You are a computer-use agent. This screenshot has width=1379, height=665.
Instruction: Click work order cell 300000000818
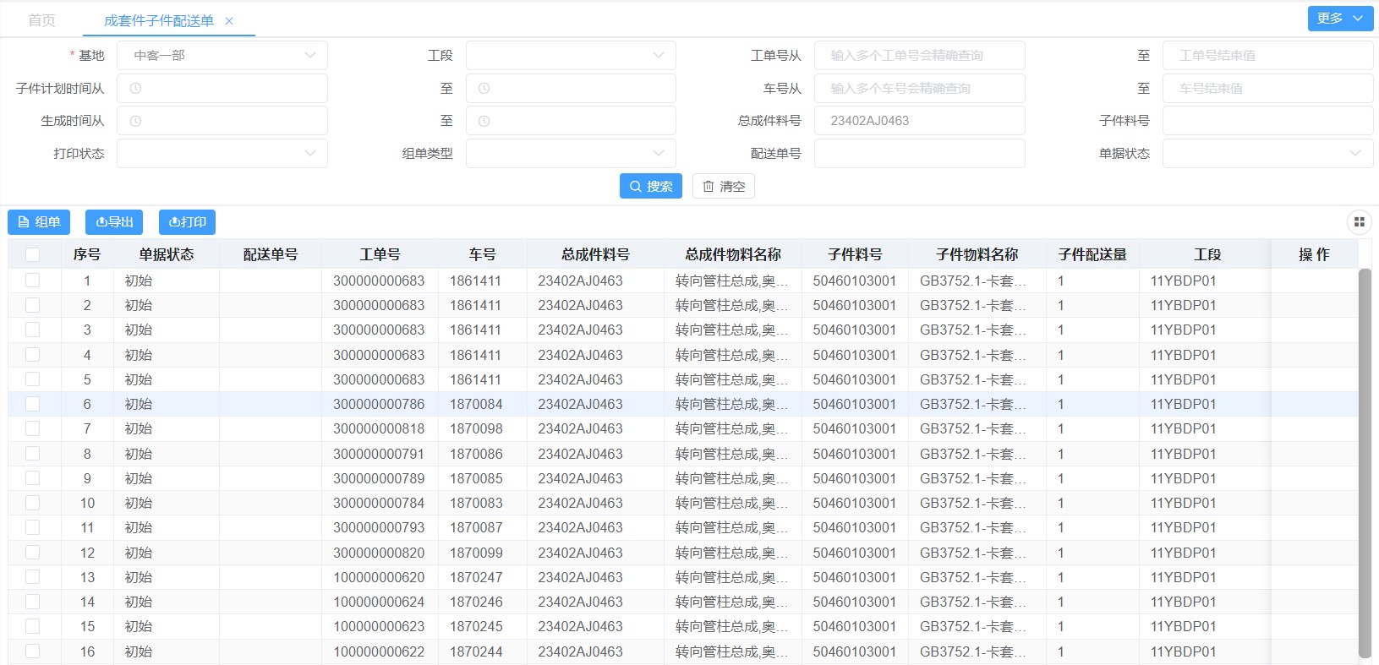coord(379,428)
